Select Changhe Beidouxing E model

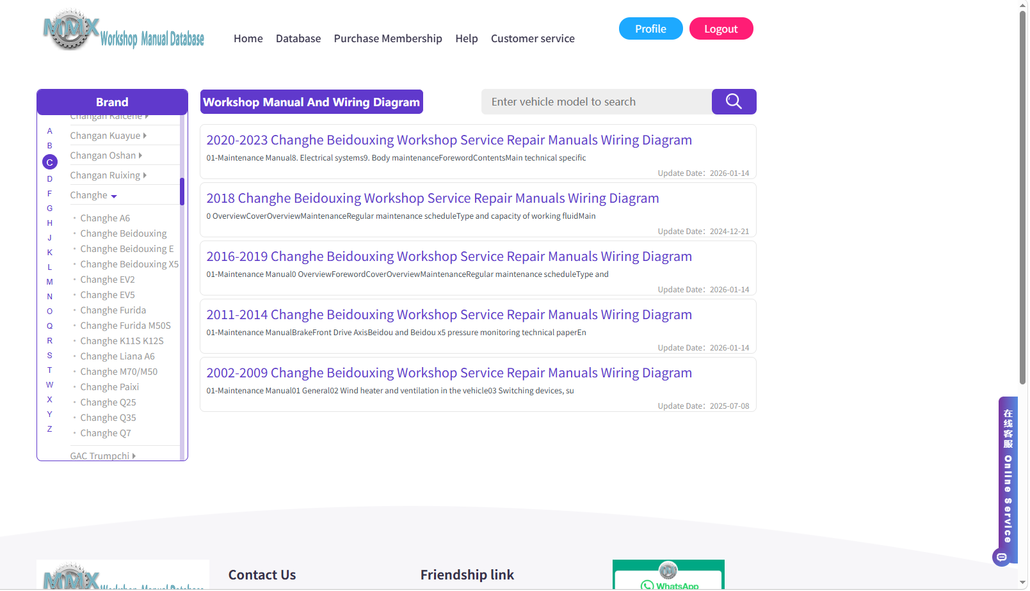pos(127,249)
